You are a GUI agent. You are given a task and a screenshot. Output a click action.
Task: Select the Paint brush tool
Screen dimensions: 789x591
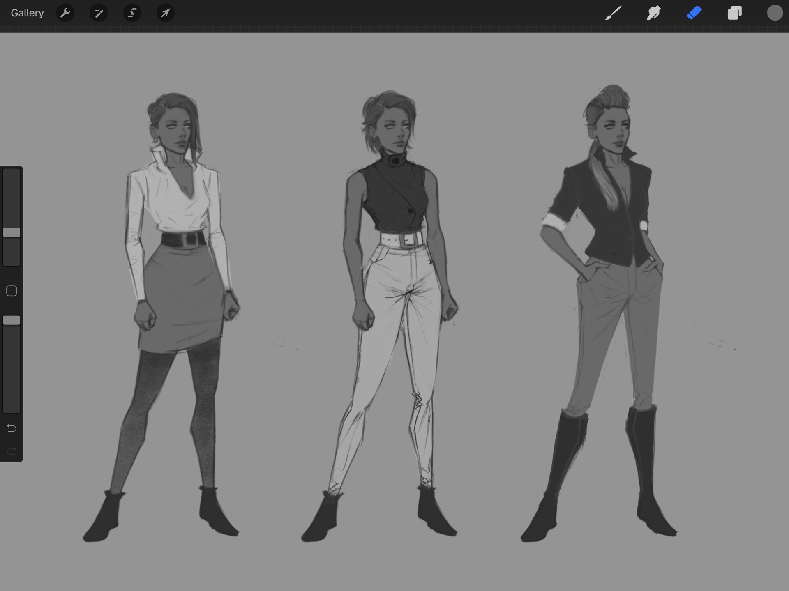point(613,13)
